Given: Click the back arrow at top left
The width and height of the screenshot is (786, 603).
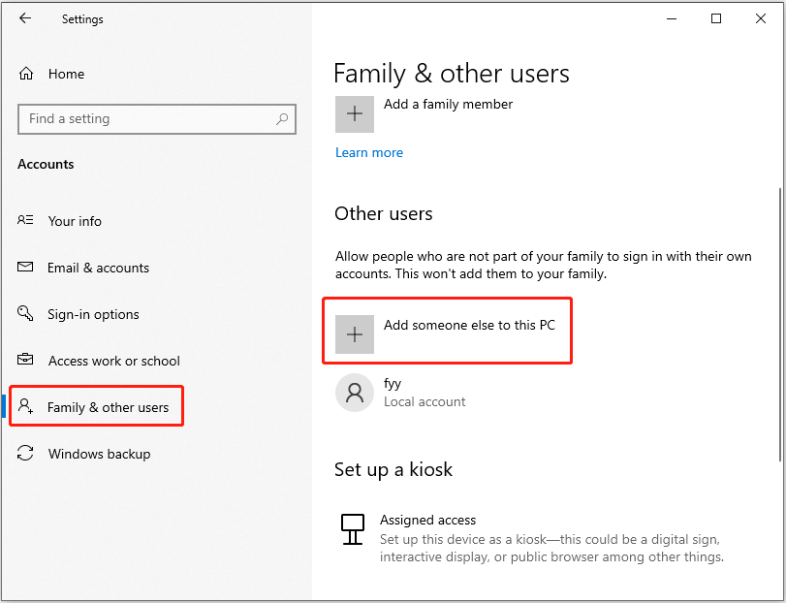Looking at the screenshot, I should coord(25,17).
